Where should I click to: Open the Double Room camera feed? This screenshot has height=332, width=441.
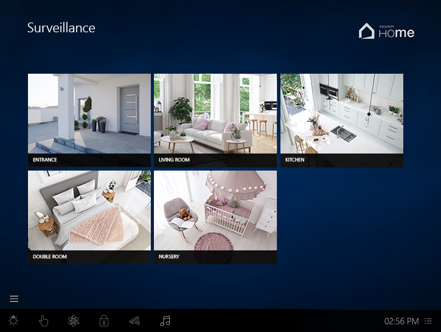tap(89, 217)
